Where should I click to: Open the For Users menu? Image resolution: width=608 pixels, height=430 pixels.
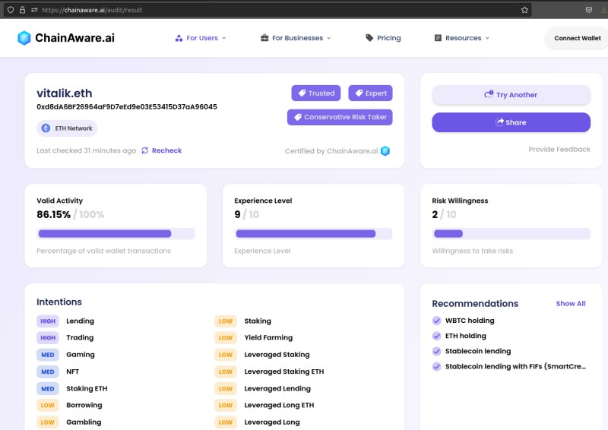pyautogui.click(x=201, y=38)
